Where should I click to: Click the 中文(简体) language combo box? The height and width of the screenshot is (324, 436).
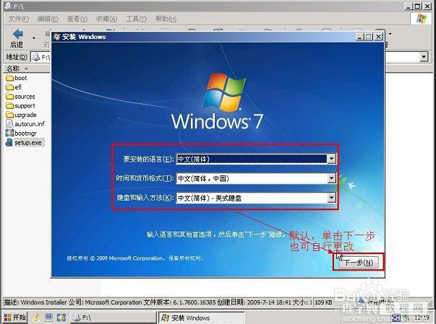[256, 159]
